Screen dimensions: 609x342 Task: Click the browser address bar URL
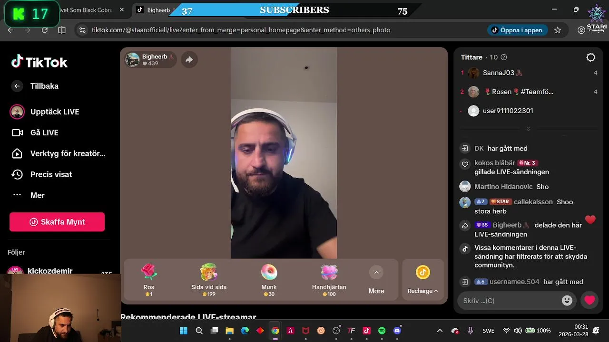click(241, 30)
